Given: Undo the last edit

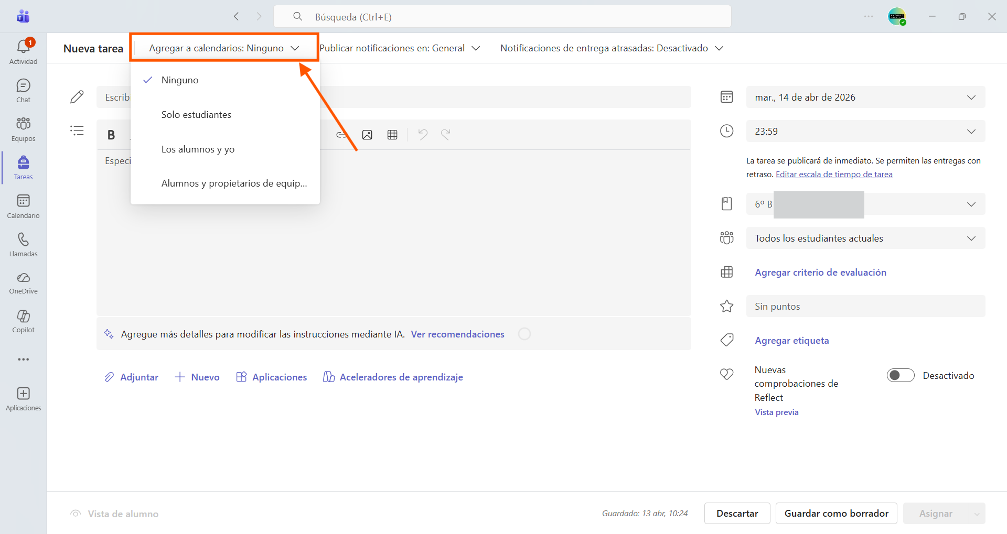Looking at the screenshot, I should 423,135.
